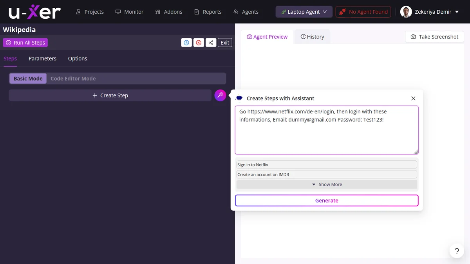Close the Create Steps with Assistant popup
This screenshot has height=264, width=470.
413,98
